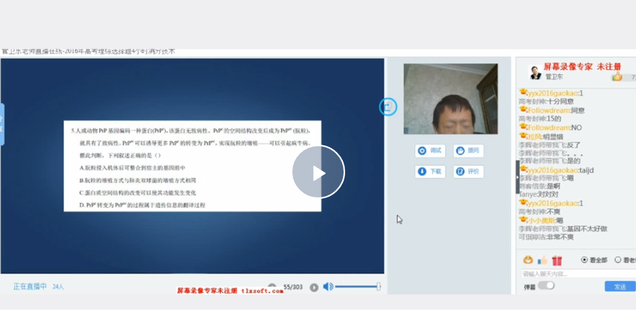The width and height of the screenshot is (636, 327).
Task: Toggle the 弹幕 danmaku switch
Action: 546,286
